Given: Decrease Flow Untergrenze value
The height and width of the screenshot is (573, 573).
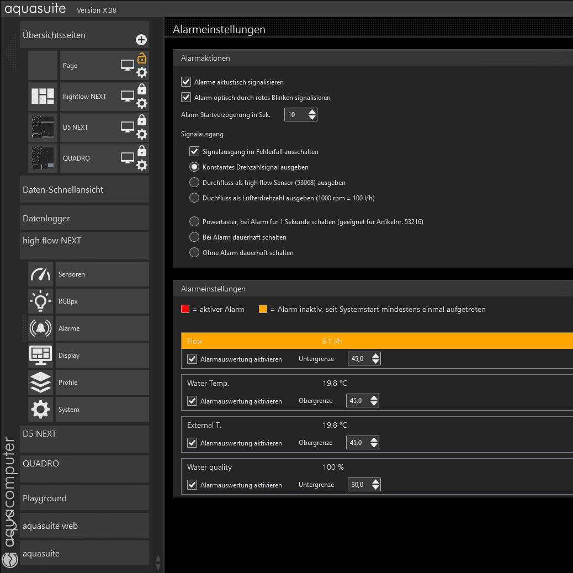Looking at the screenshot, I should tap(375, 362).
